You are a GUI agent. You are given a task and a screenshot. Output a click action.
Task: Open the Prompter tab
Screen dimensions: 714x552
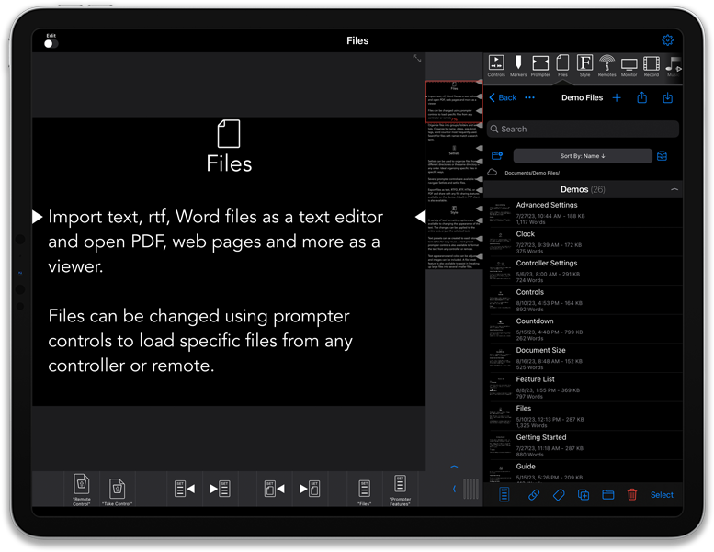[x=540, y=65]
